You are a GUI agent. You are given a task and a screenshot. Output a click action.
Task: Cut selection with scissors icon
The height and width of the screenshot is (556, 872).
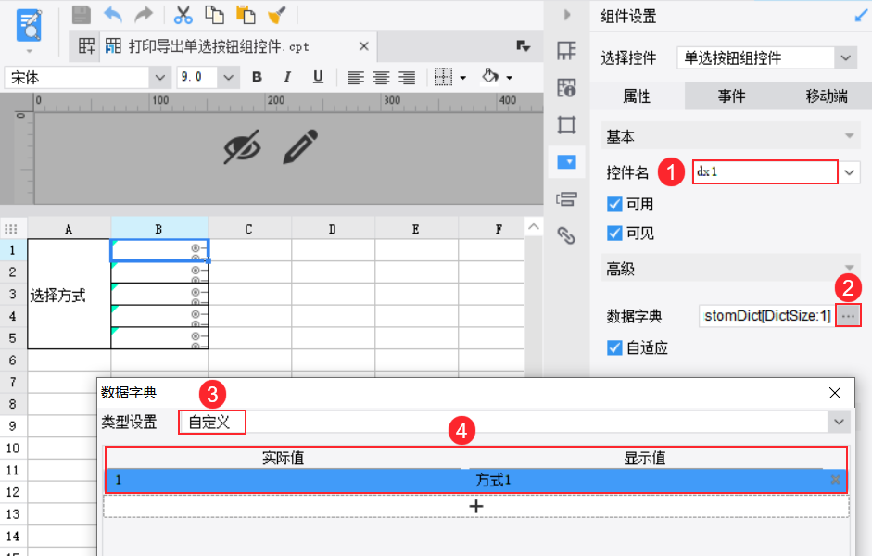[x=183, y=15]
